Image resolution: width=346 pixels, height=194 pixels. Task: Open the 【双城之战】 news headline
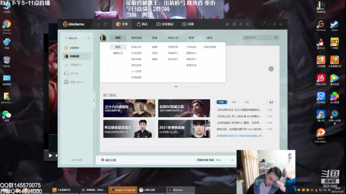pos(239,116)
